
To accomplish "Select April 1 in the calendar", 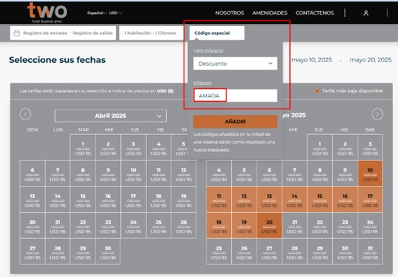I will 83,148.
